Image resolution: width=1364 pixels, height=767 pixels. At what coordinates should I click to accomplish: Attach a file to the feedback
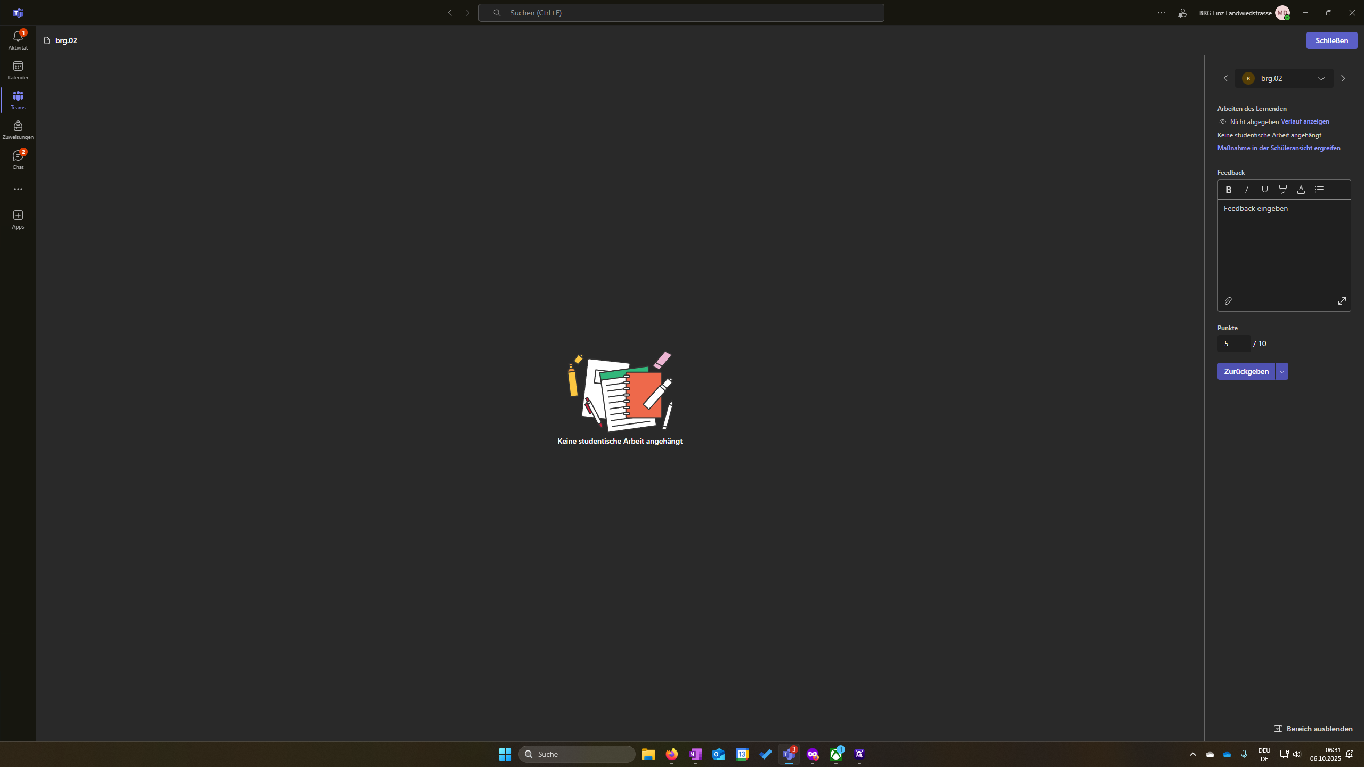[1228, 301]
